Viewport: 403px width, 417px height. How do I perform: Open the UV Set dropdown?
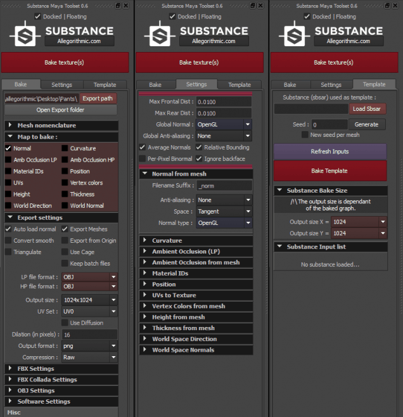click(x=89, y=311)
